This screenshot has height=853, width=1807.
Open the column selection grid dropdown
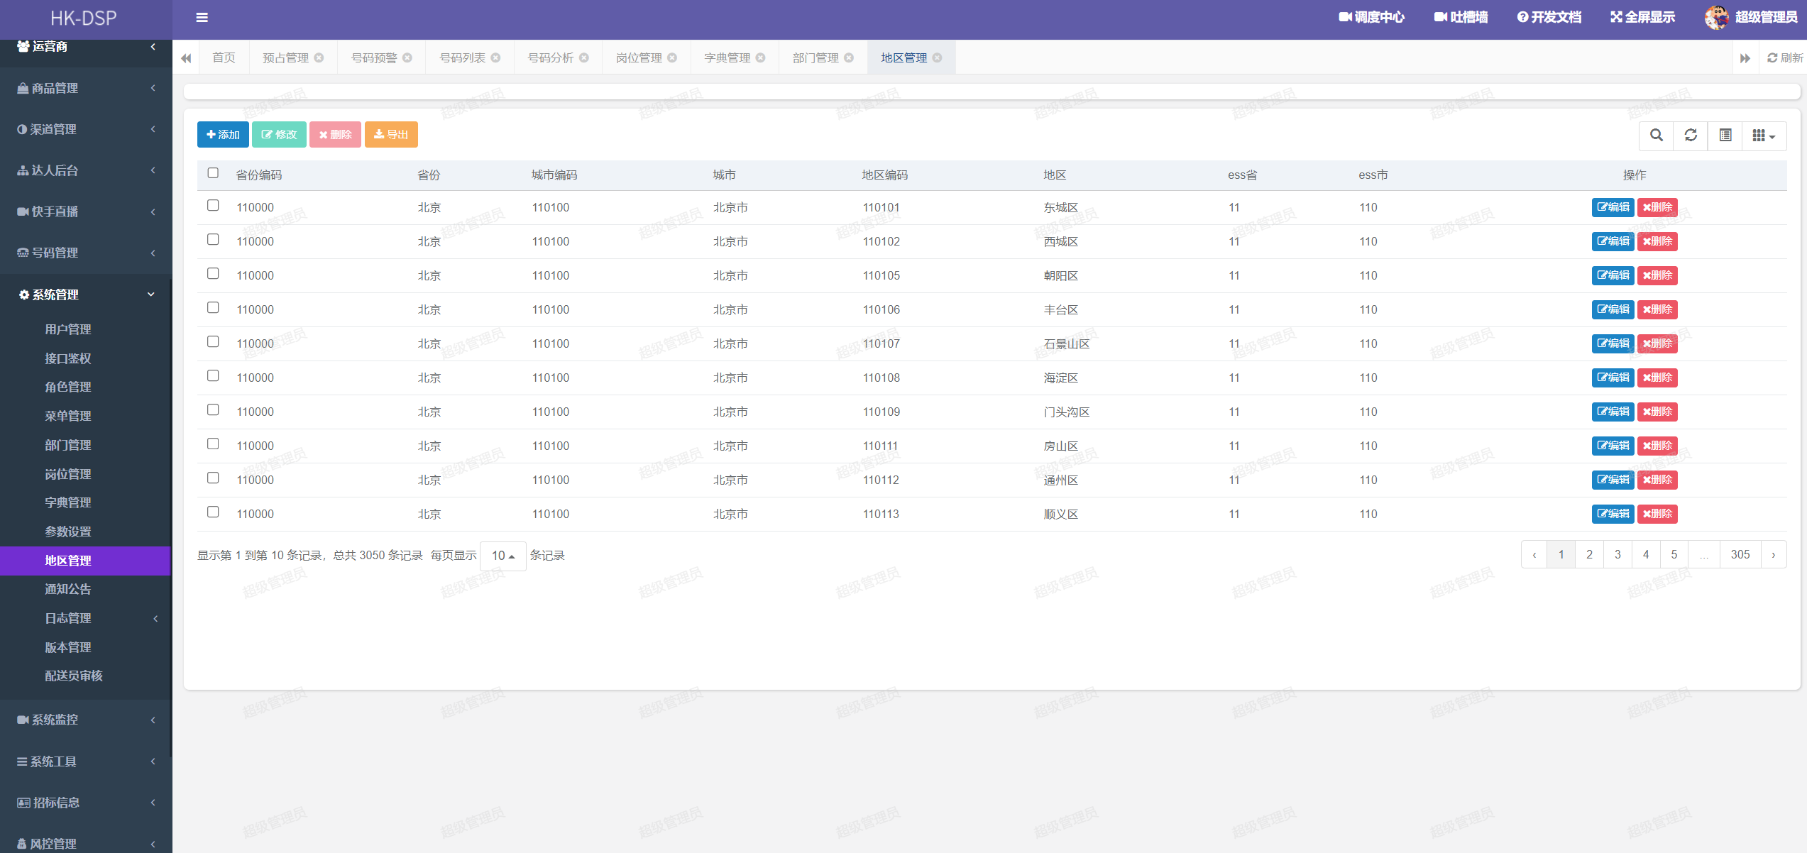[1764, 136]
